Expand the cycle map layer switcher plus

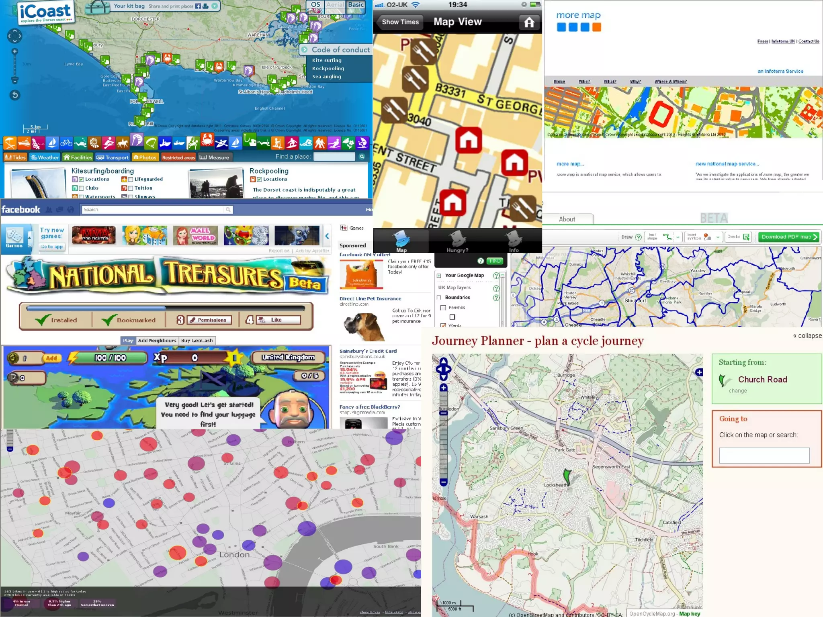coord(699,372)
